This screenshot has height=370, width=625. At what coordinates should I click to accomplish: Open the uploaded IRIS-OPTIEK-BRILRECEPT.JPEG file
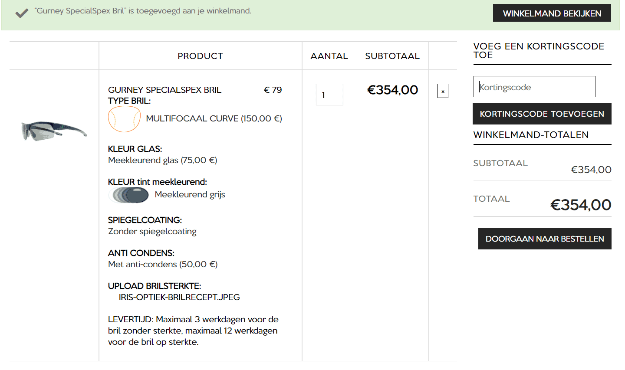click(x=179, y=297)
